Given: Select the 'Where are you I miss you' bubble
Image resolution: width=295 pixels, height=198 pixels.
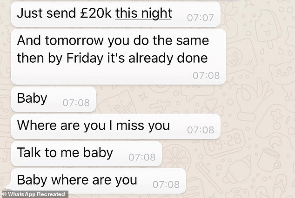Looking at the screenshot, I should coord(116,126).
